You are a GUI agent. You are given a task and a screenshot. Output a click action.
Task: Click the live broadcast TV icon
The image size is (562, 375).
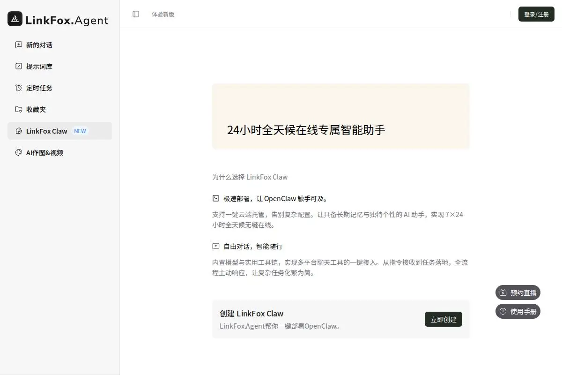(x=503, y=293)
